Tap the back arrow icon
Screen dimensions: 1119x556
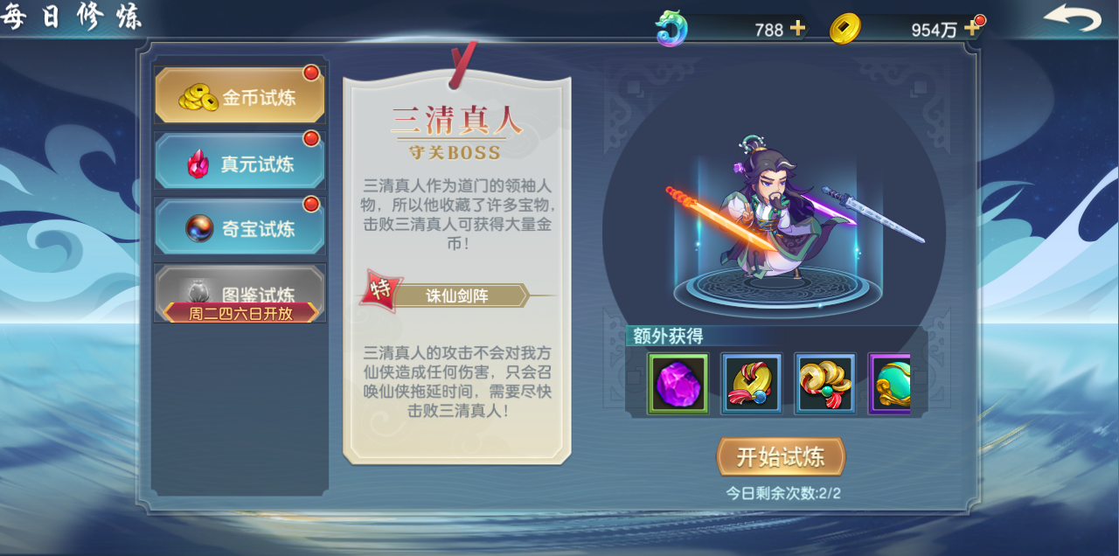pyautogui.click(x=1072, y=19)
